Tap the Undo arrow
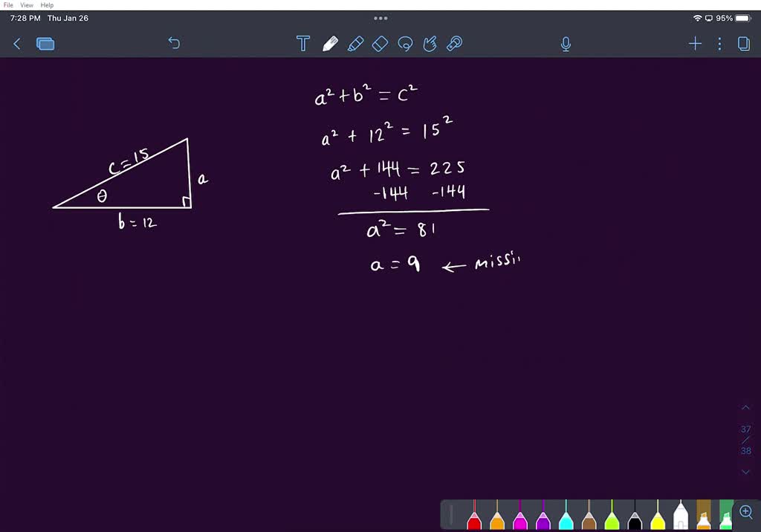761x532 pixels. (x=174, y=43)
